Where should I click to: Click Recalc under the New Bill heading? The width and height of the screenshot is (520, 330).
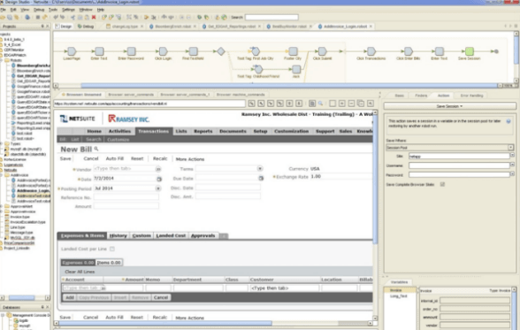[160, 159]
